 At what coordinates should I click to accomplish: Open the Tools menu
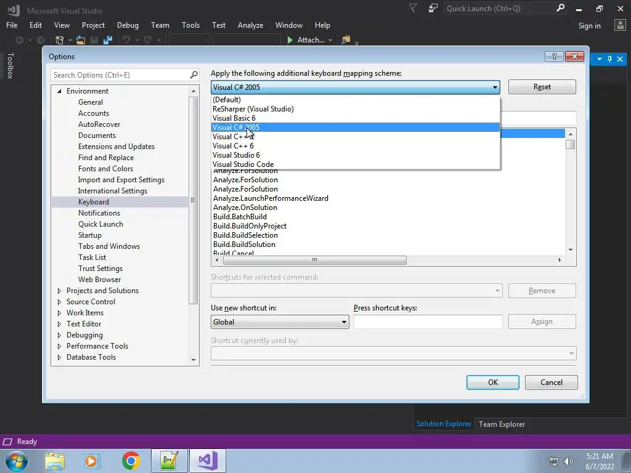tap(190, 25)
